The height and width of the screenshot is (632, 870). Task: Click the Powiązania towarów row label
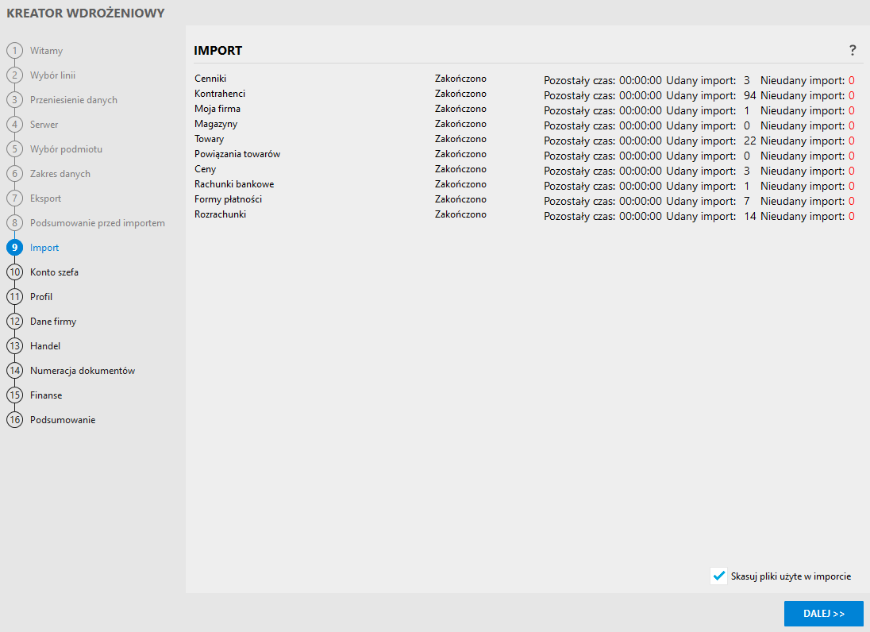coord(237,154)
